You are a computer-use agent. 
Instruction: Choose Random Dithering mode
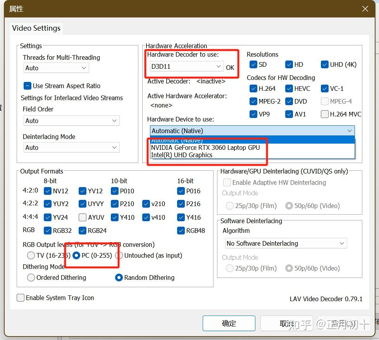coord(119,278)
